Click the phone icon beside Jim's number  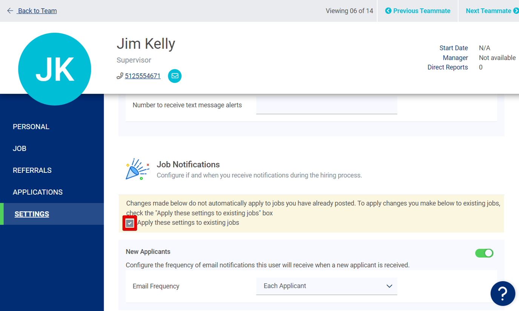coord(119,75)
